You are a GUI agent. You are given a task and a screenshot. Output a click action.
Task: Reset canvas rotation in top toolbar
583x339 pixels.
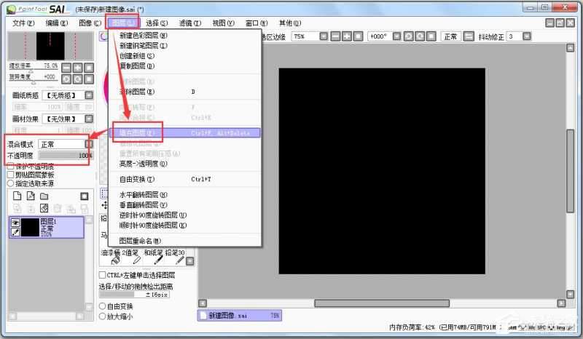(x=431, y=36)
